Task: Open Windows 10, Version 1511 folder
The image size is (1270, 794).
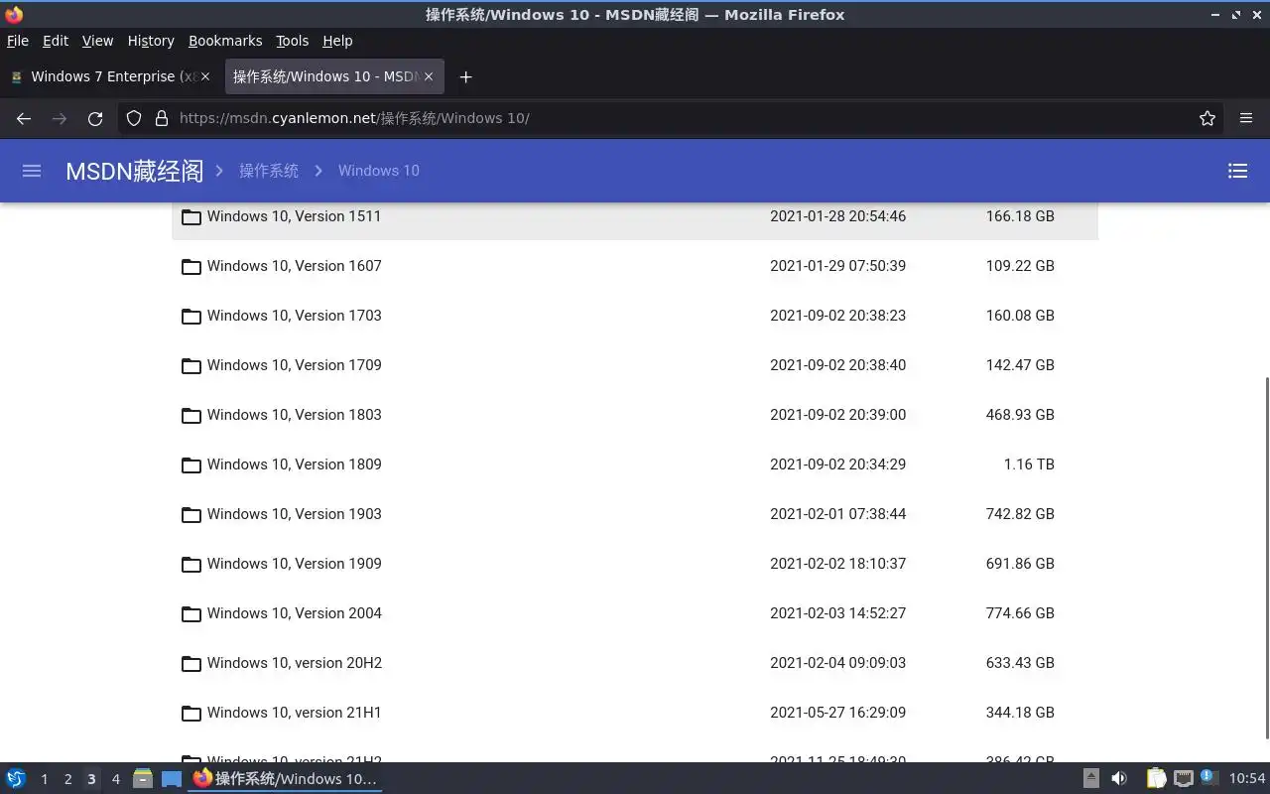Action: pos(294,216)
